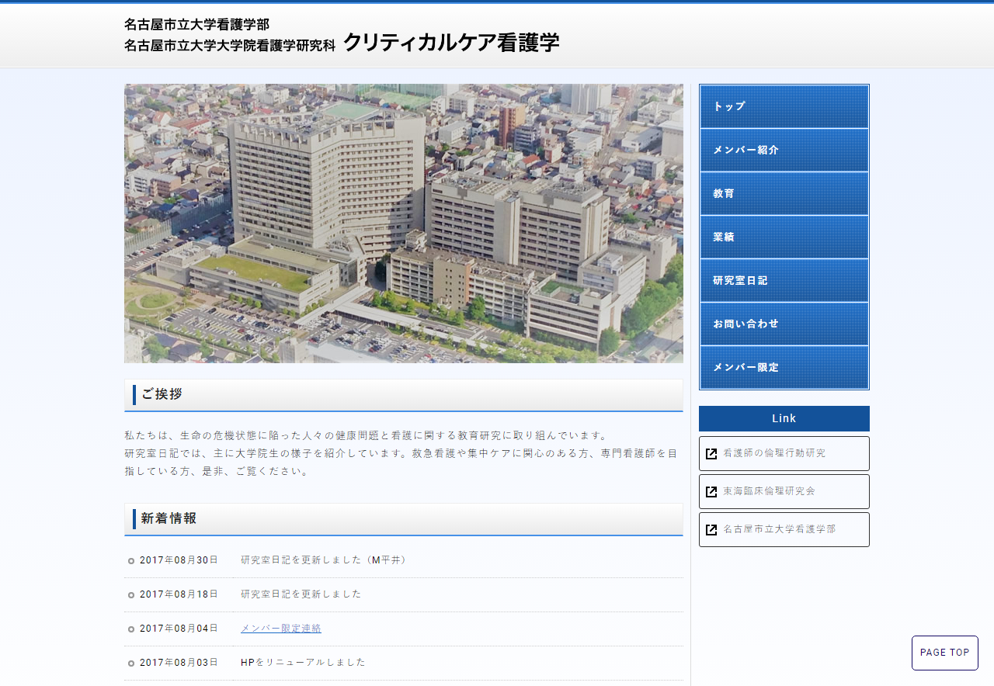
Task: Click the クリティカルカルケア看護学 site title
Action: point(451,43)
